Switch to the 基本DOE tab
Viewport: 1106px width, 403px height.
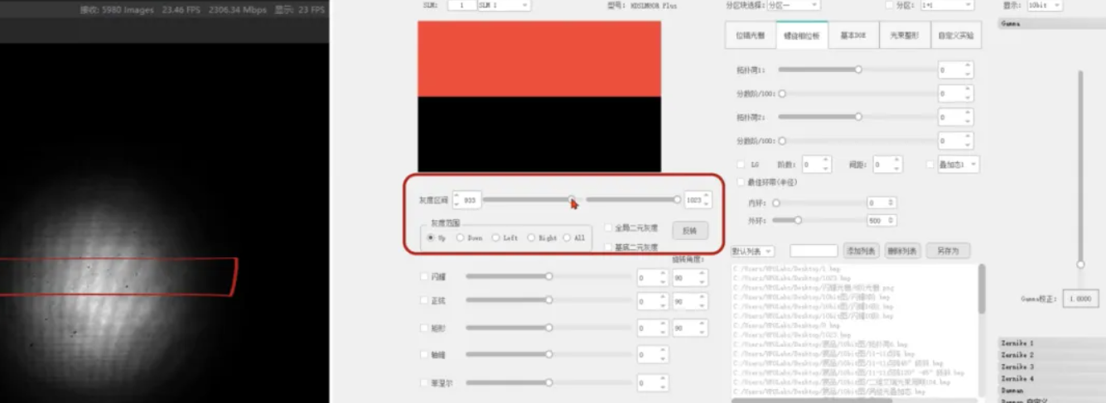852,36
